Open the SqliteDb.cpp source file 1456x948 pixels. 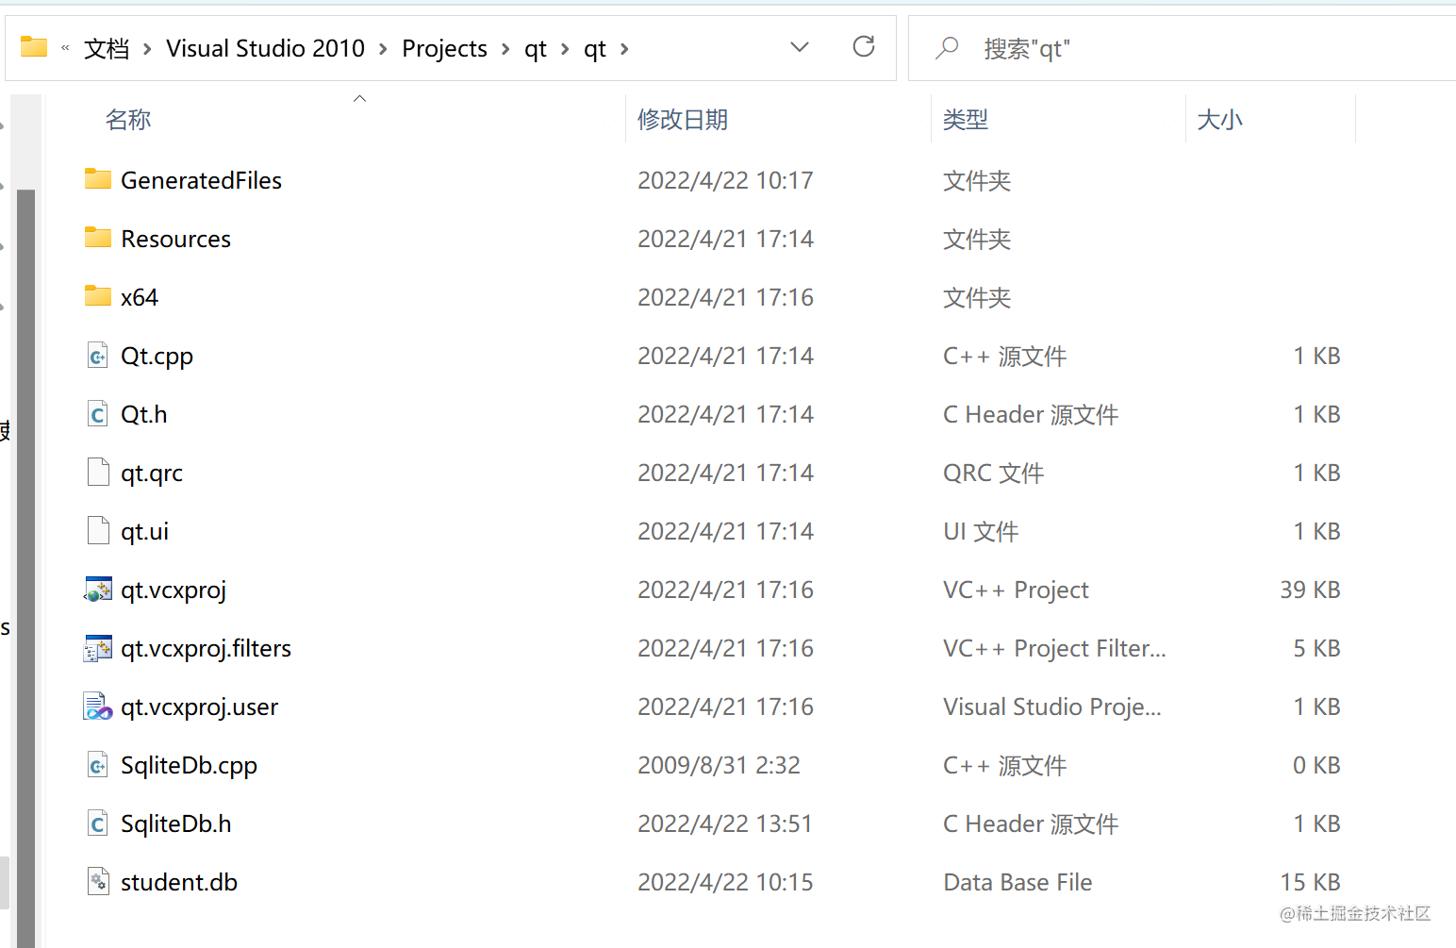(x=189, y=765)
